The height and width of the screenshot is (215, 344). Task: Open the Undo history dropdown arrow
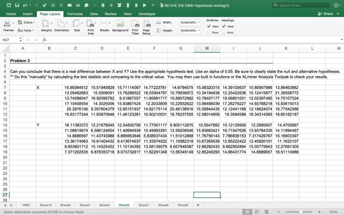coord(30,5)
